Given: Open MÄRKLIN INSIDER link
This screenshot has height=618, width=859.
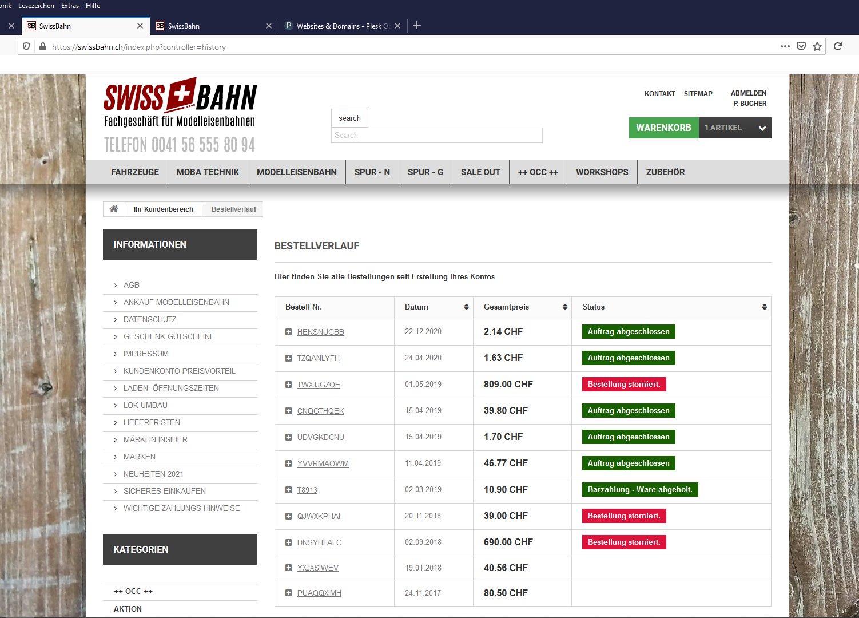Looking at the screenshot, I should (x=156, y=439).
